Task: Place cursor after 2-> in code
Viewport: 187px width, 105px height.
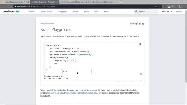Action: coord(57,64)
